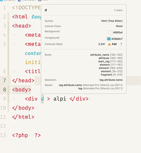Click the php opening tag on line 13
This screenshot has height=153, width=141.
click(20, 136)
